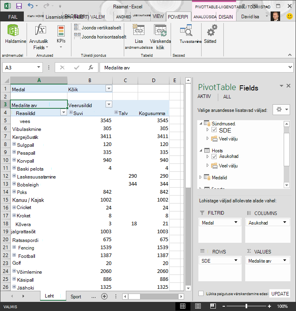Viewport: 296px width, 311px height.
Task: Open Sätted gears icon
Action: 212,30
